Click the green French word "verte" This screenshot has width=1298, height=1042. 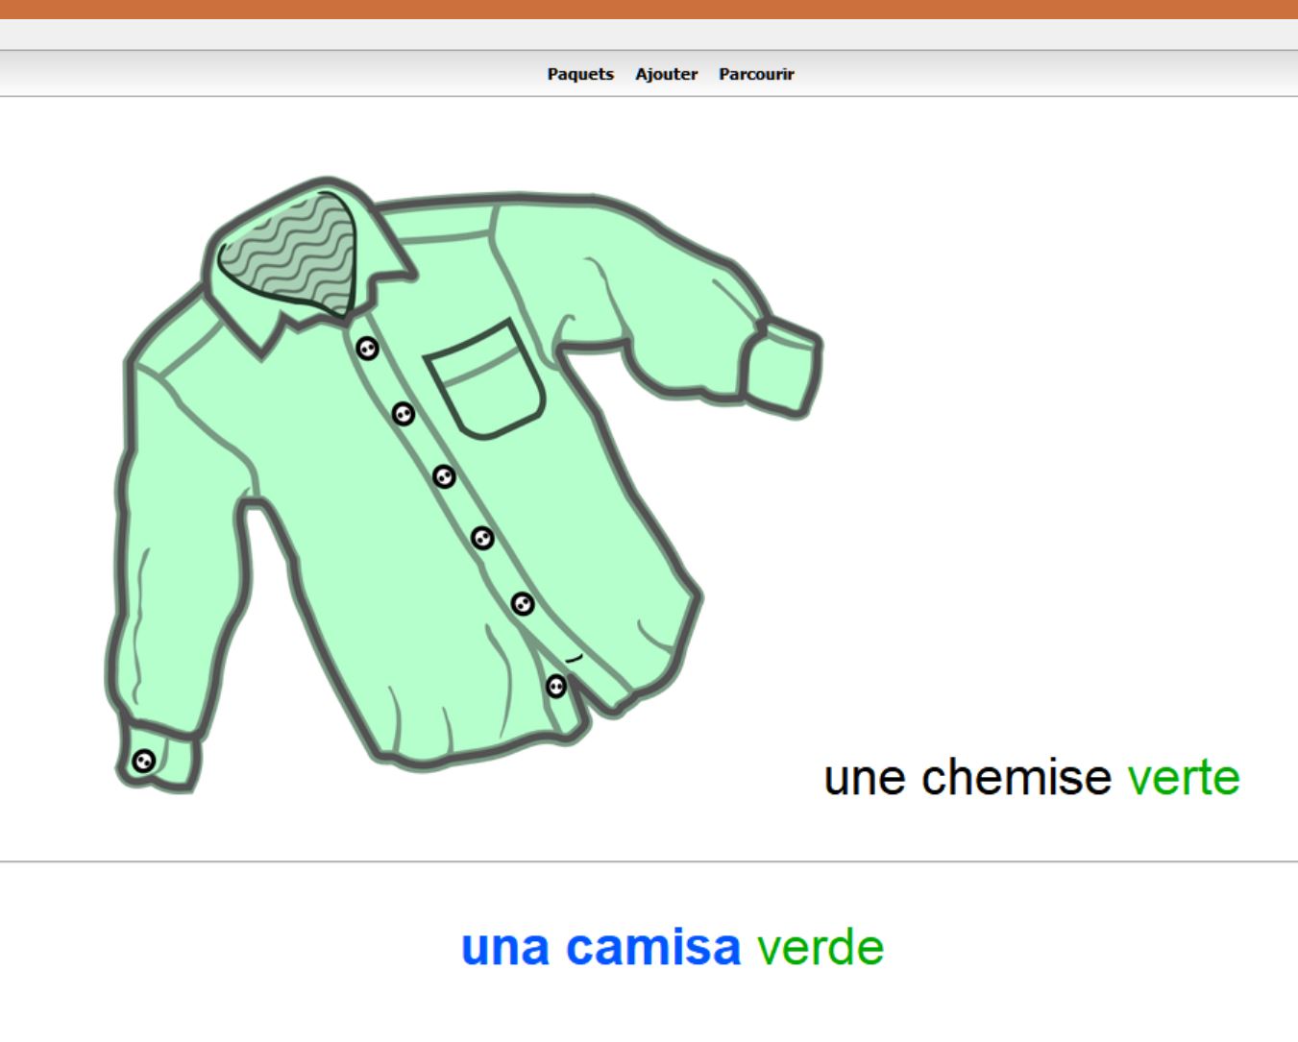(x=1184, y=777)
